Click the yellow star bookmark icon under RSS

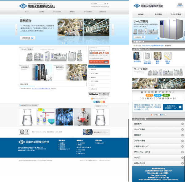(x=101, y=102)
